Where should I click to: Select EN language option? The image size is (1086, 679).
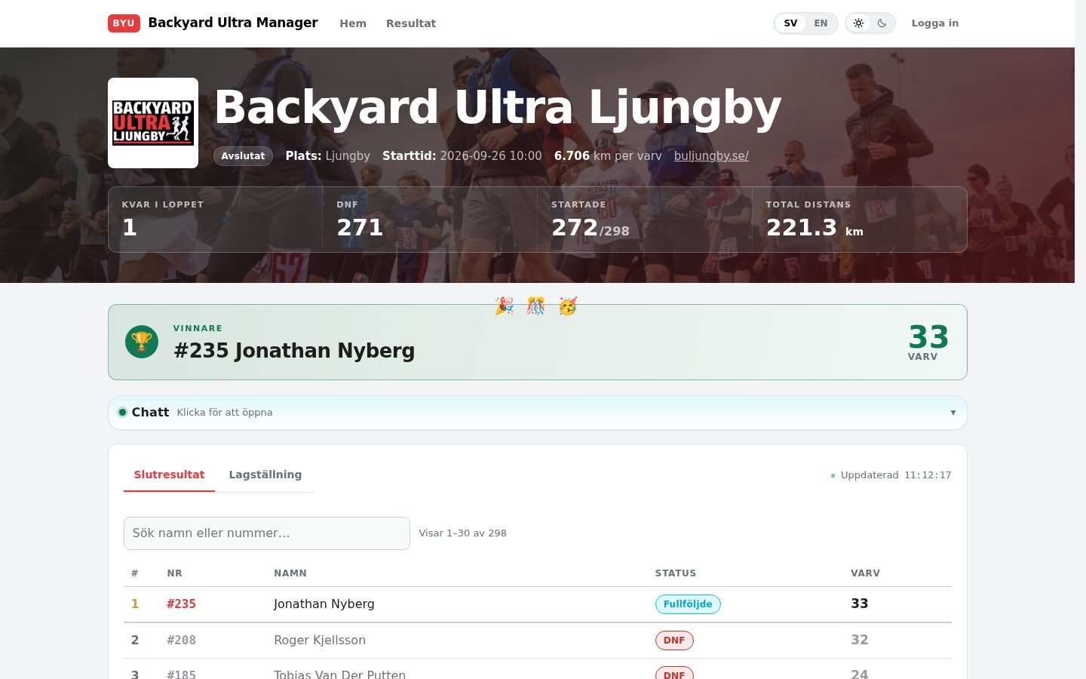[x=821, y=23]
